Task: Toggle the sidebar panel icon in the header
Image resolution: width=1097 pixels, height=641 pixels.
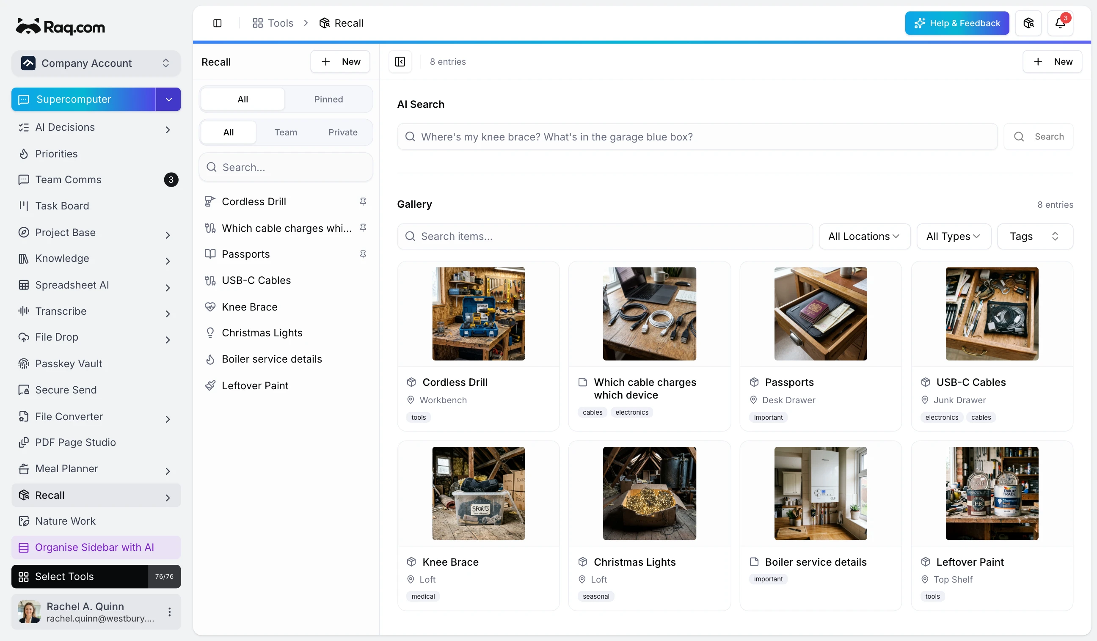Action: [217, 23]
